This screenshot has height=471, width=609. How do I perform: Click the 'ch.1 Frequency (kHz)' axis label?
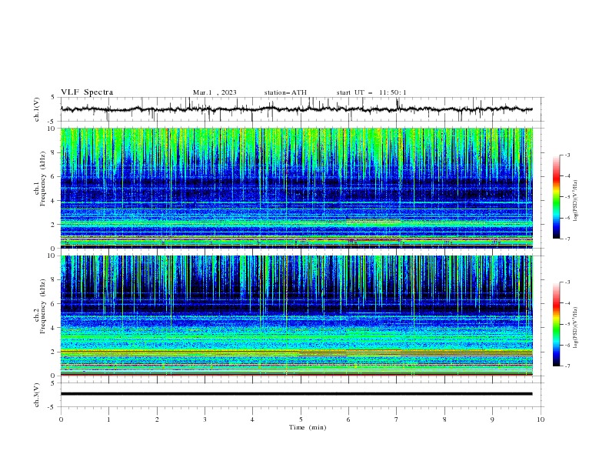(39, 179)
